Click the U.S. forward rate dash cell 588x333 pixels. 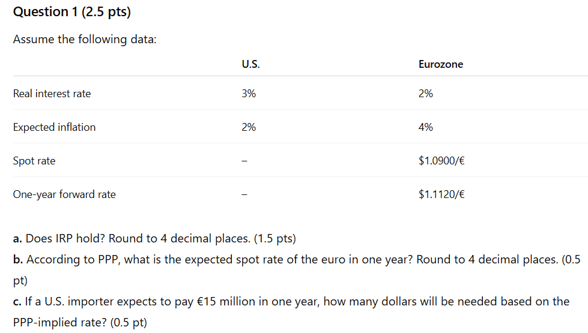pos(244,194)
